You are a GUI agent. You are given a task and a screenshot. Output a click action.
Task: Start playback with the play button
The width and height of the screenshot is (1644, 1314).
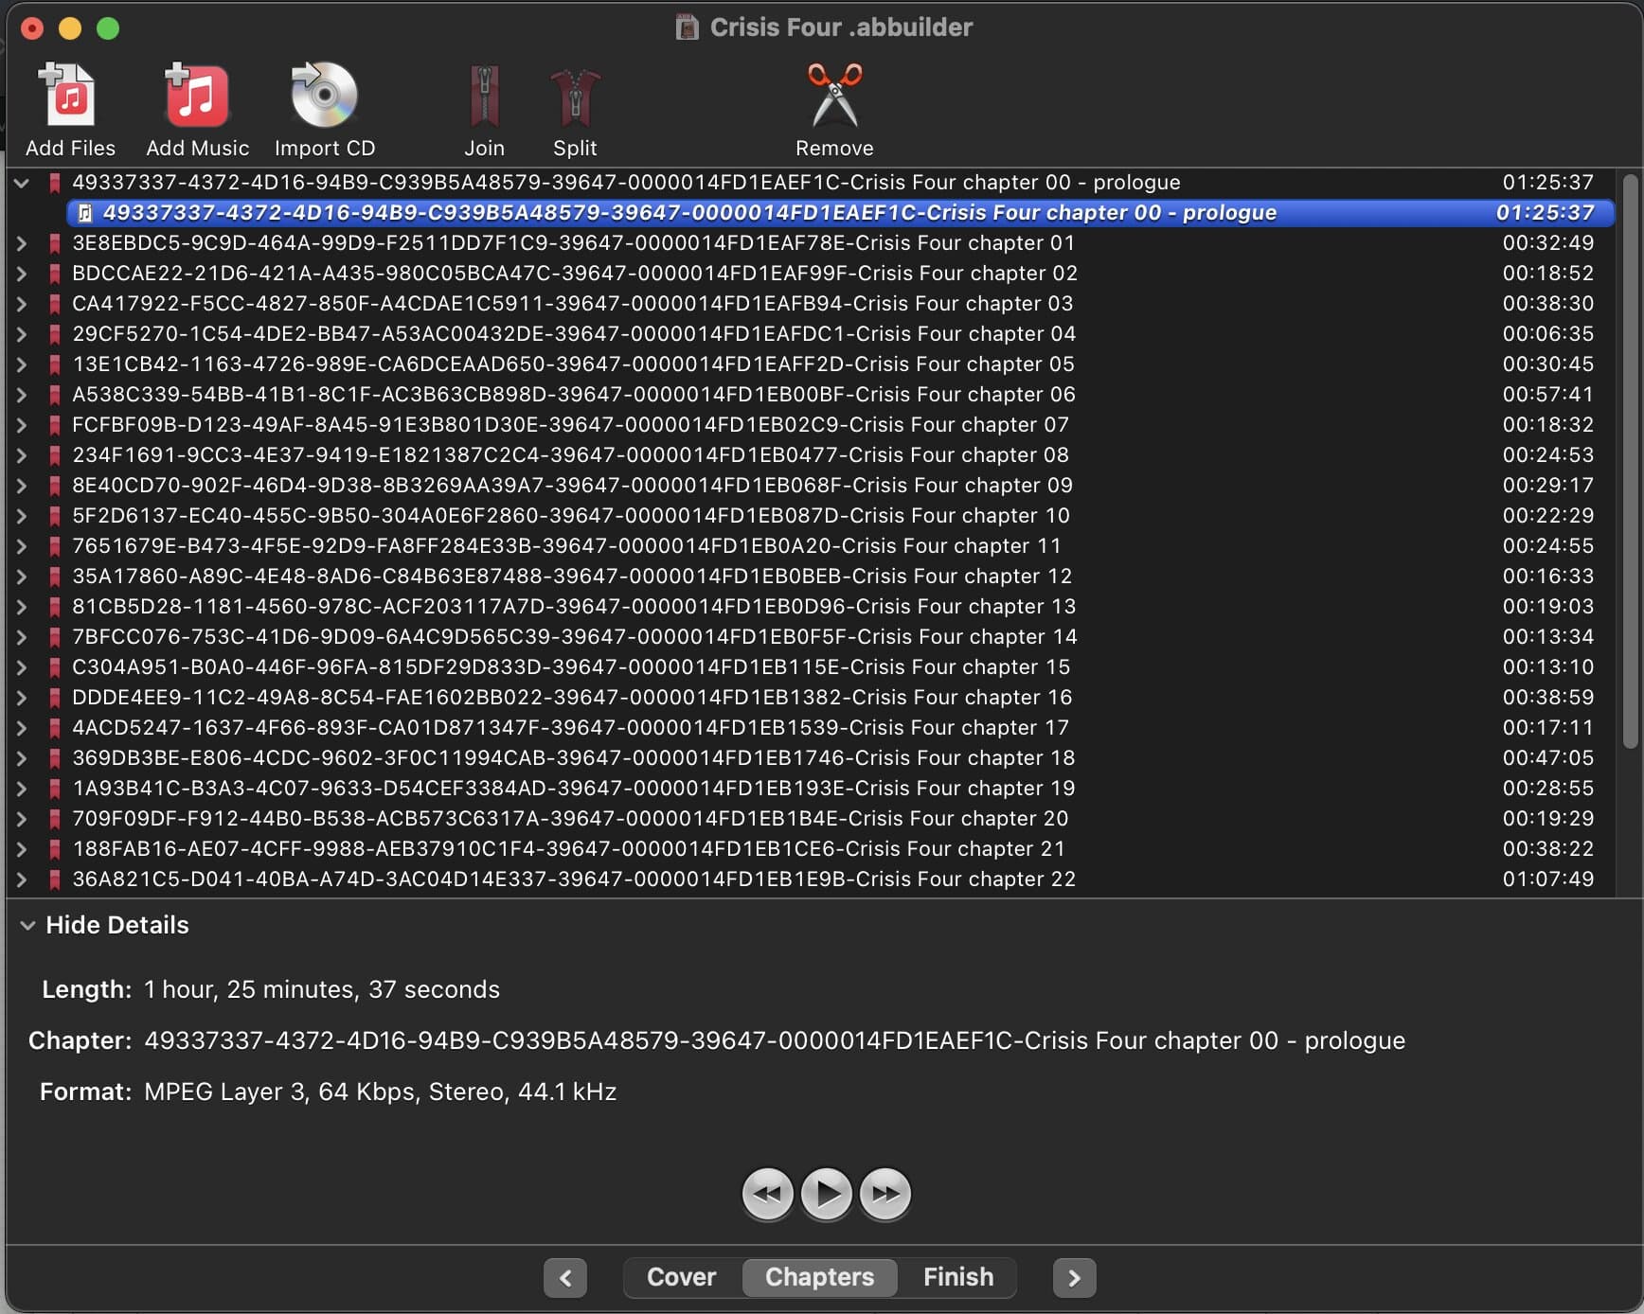point(826,1193)
